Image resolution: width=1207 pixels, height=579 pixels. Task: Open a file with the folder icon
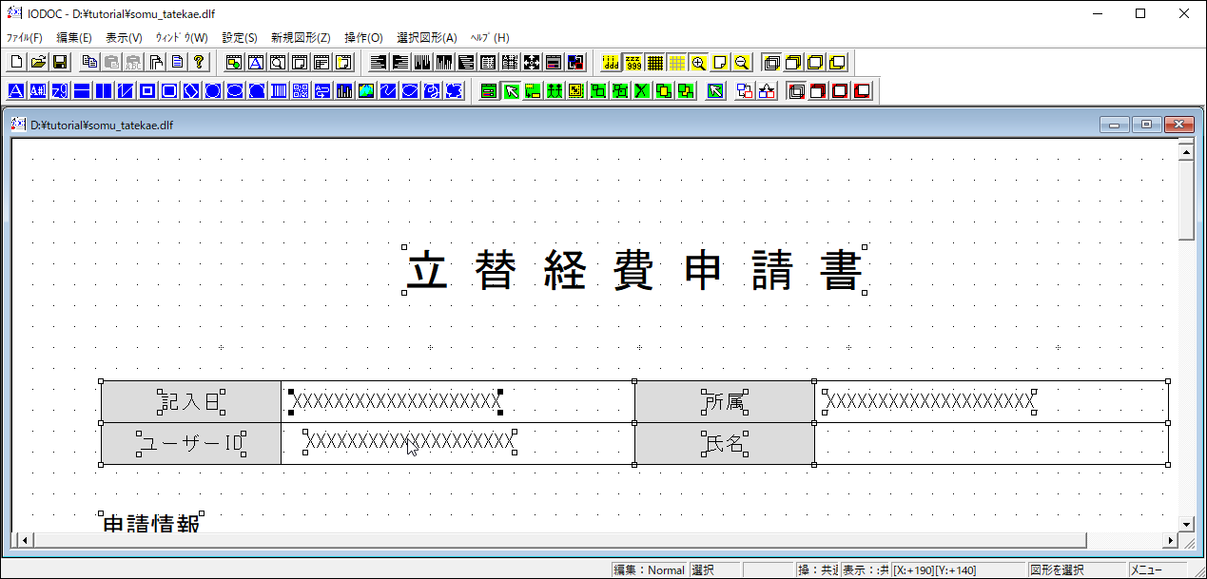[38, 63]
